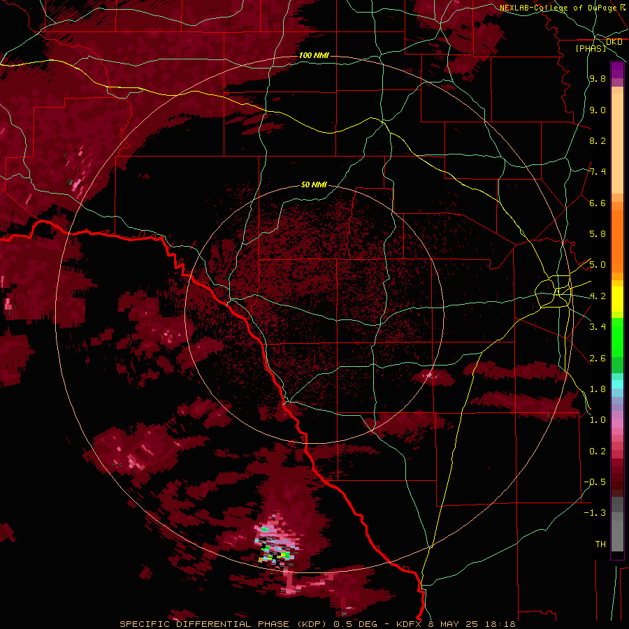Image resolution: width=629 pixels, height=629 pixels.
Task: Pick the yellow segment of the color bar
Action: (x=617, y=299)
